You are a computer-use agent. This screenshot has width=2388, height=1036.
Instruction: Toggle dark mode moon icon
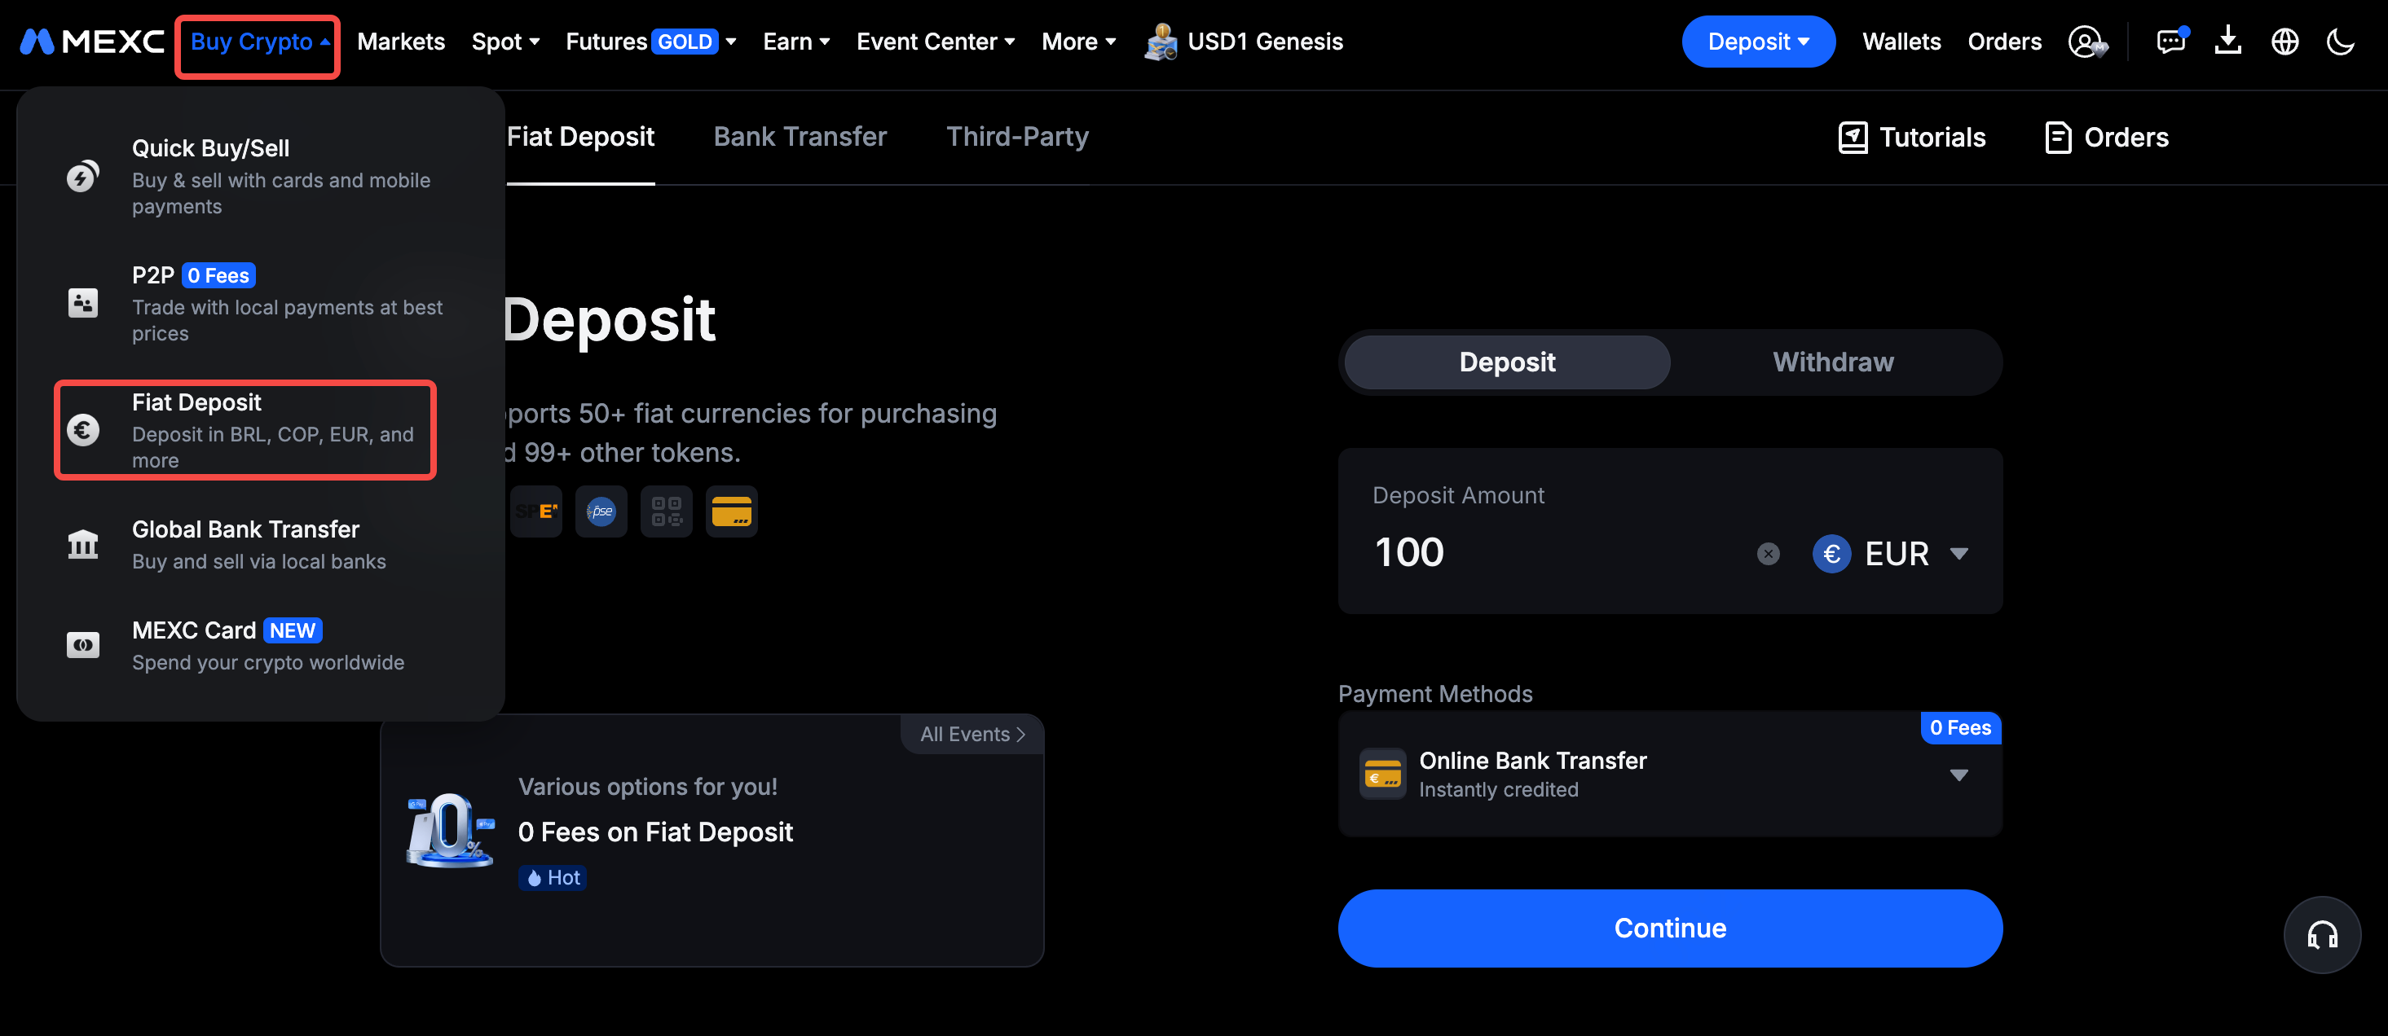2341,42
